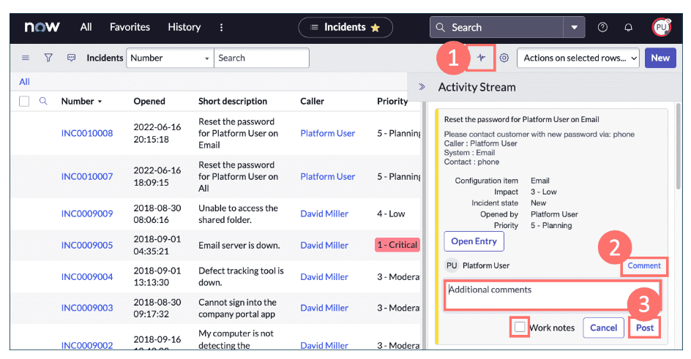The image size is (691, 359).
Task: Check the select-all rows checkbox
Action: coord(24,101)
